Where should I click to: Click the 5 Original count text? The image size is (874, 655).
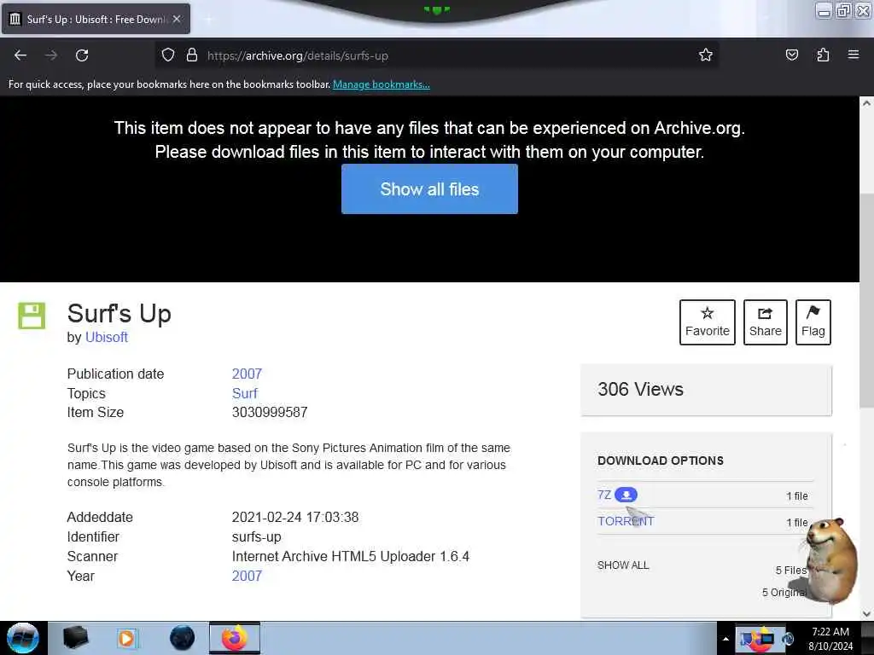click(x=784, y=593)
